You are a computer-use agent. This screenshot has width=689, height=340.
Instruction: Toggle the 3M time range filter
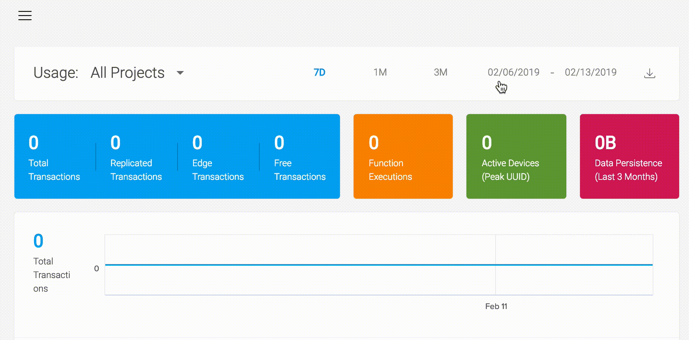[440, 72]
